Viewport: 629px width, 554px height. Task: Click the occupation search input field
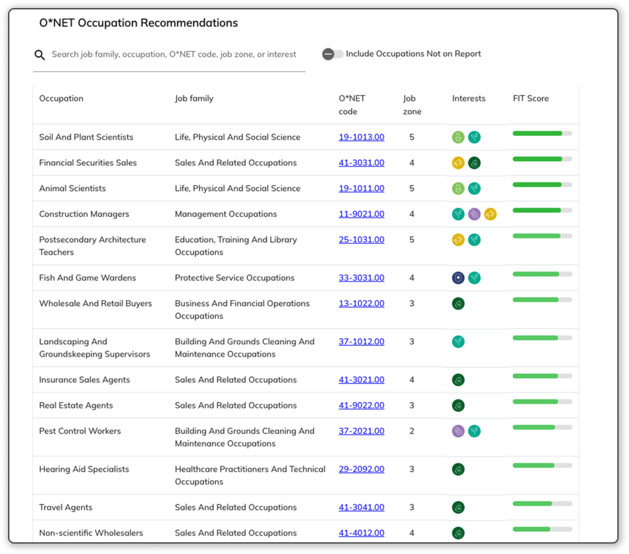[x=174, y=55]
